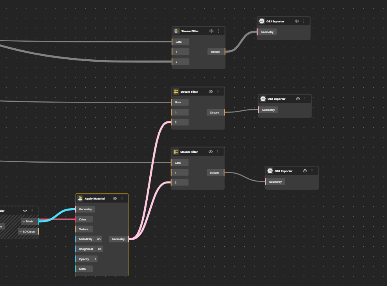Click the Texture input on Apply Material
This screenshot has width=387, height=286.
pyautogui.click(x=84, y=229)
